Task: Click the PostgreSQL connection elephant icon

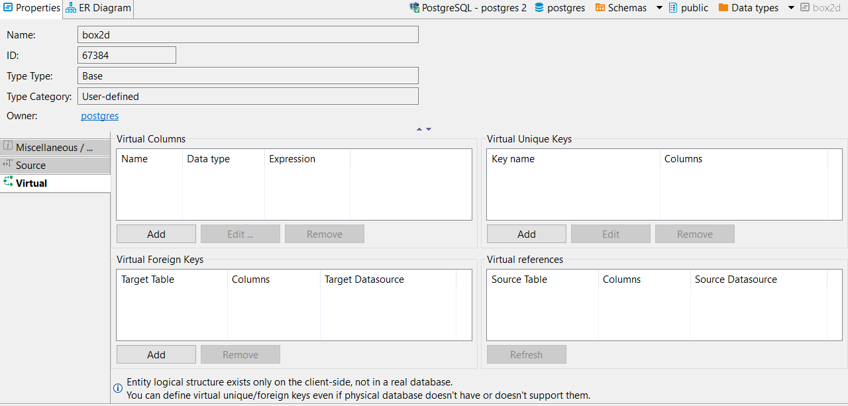Action: (415, 8)
